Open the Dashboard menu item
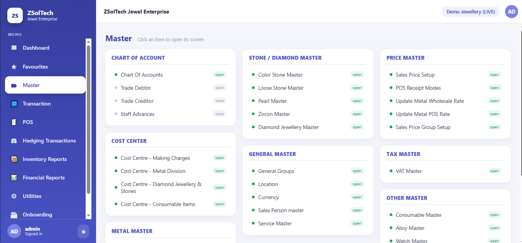522x243 pixels. [46, 48]
